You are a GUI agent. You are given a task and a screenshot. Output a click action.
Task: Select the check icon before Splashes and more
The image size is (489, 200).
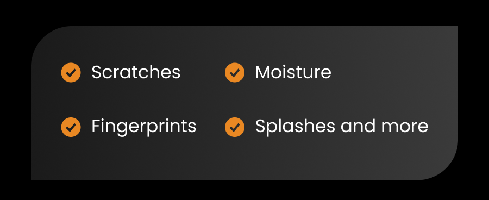235,127
